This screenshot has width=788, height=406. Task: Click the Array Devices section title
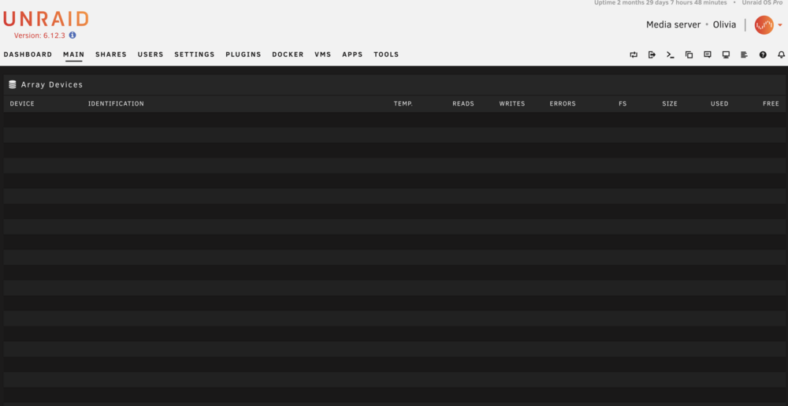point(52,85)
